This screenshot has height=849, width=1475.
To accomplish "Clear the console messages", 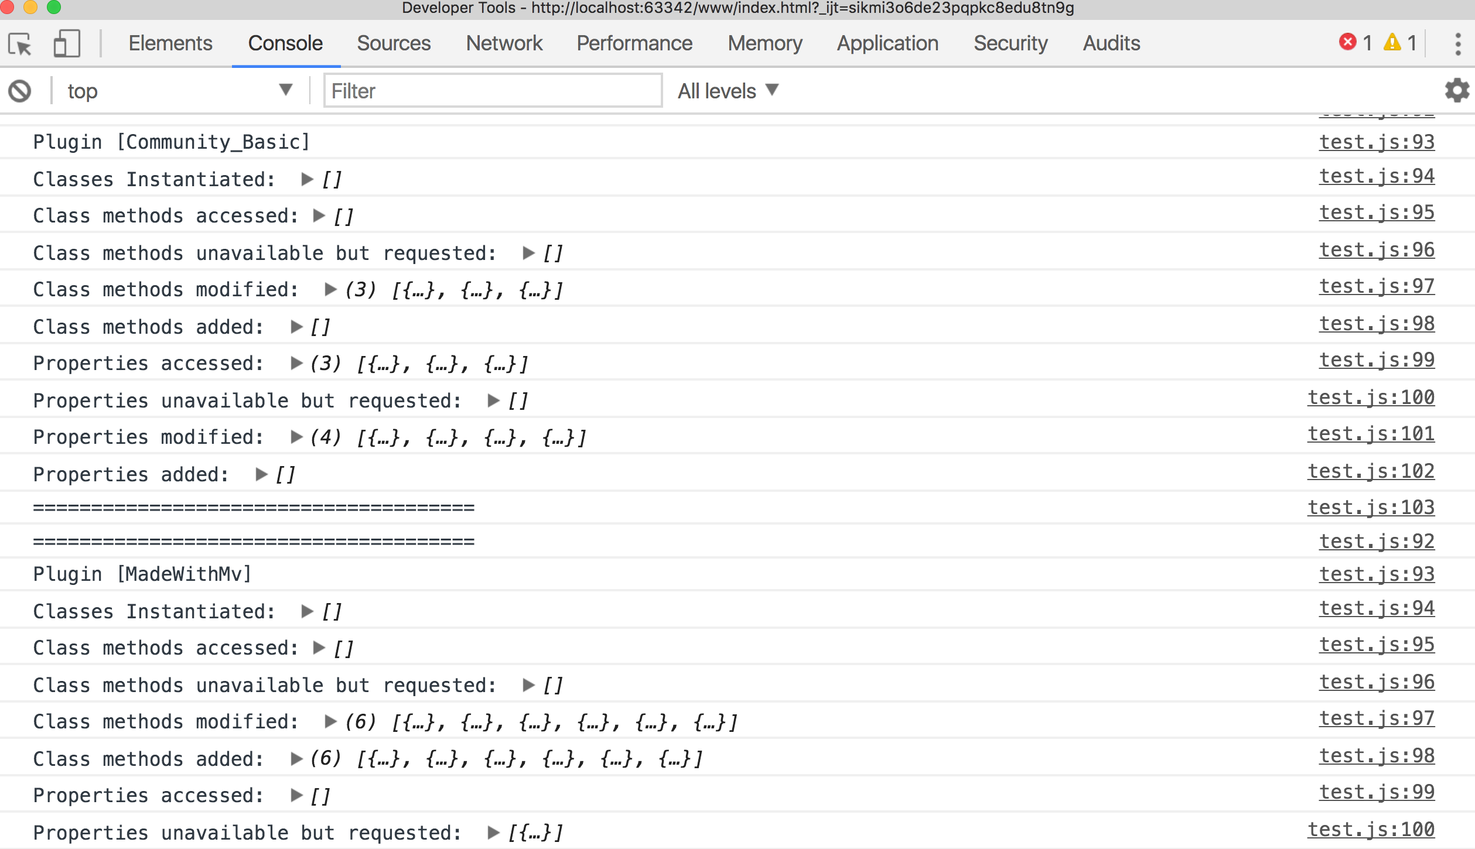I will pos(21,90).
